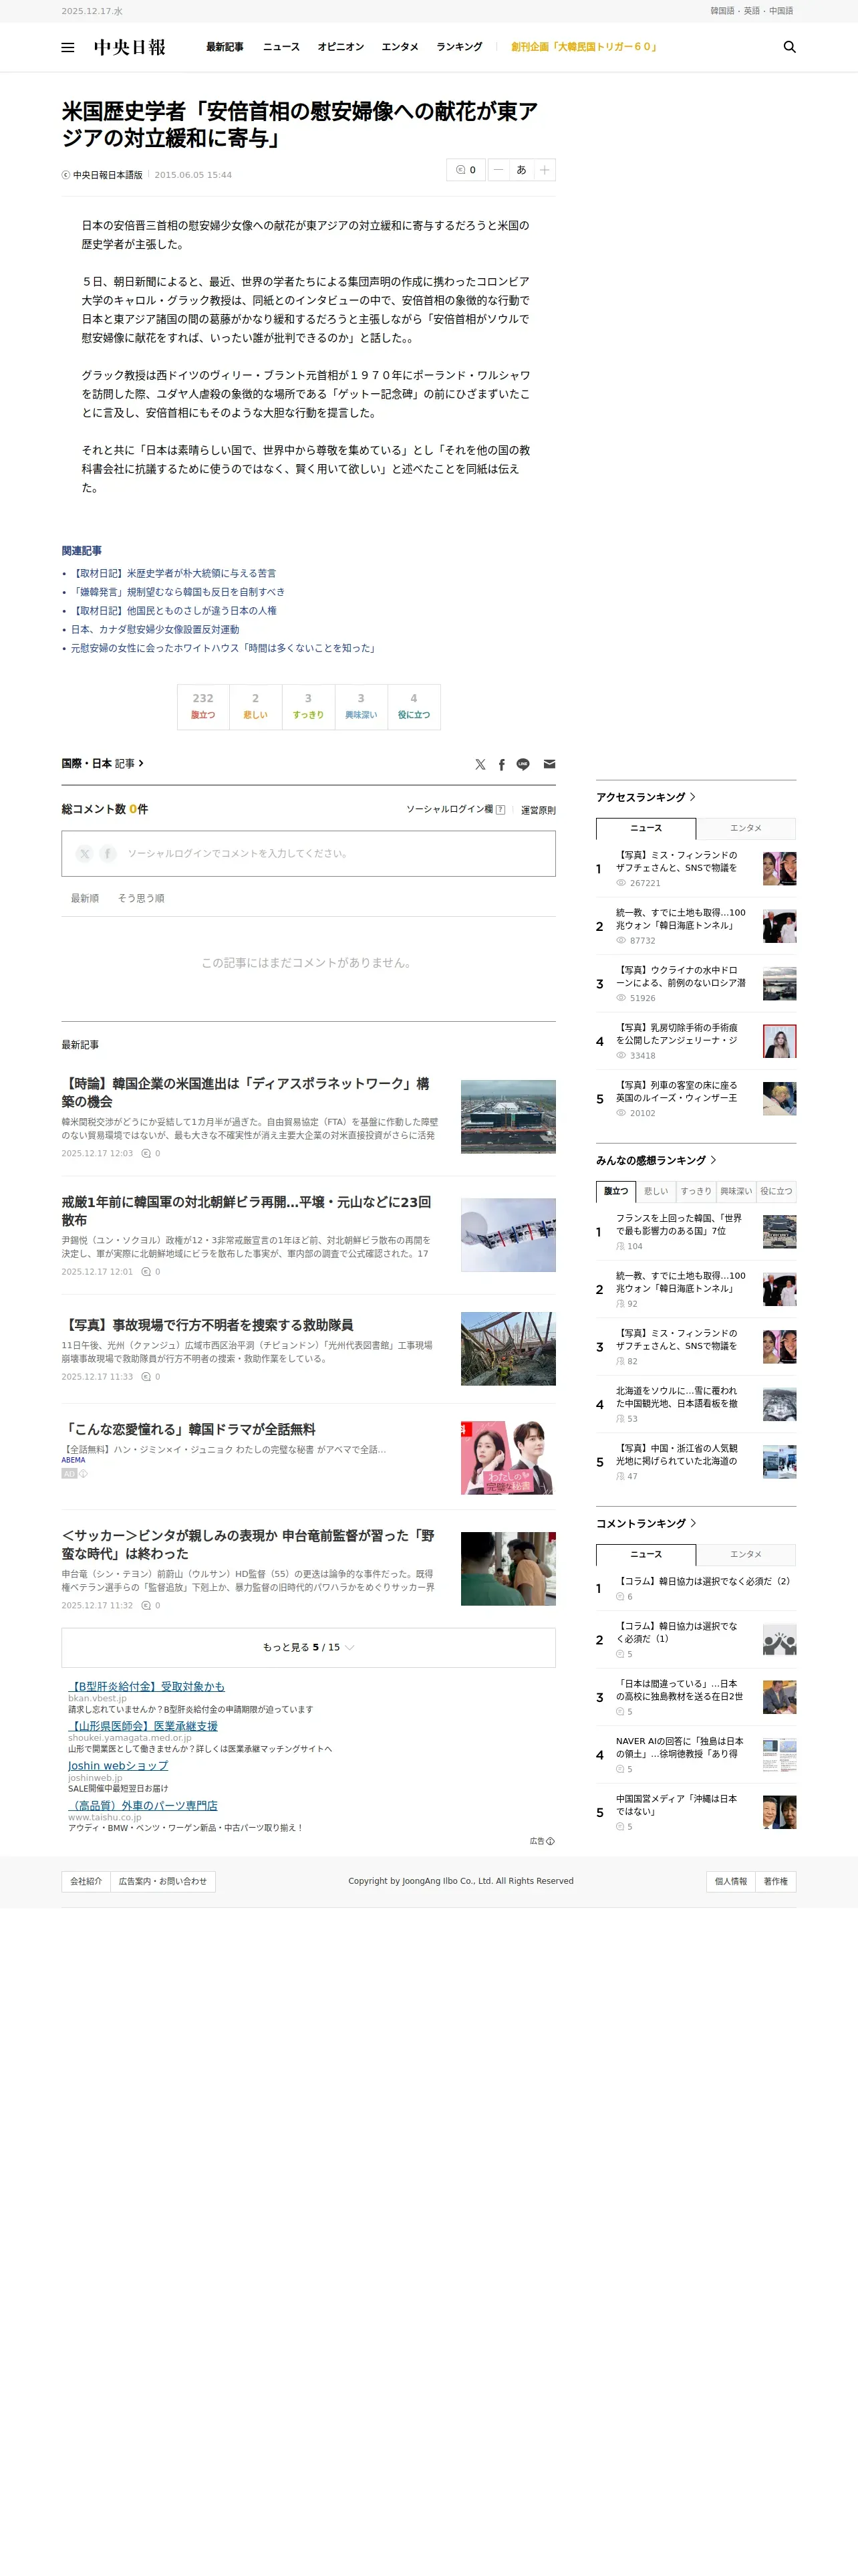Decrease font size minus button
The image size is (858, 2576).
(498, 170)
